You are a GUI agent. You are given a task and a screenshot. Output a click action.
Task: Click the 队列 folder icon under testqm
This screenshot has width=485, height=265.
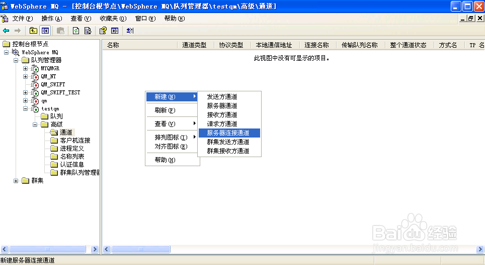click(45, 116)
